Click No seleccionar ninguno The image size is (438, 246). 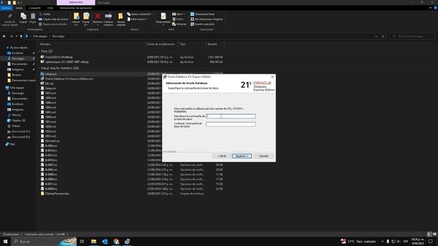tap(207, 19)
